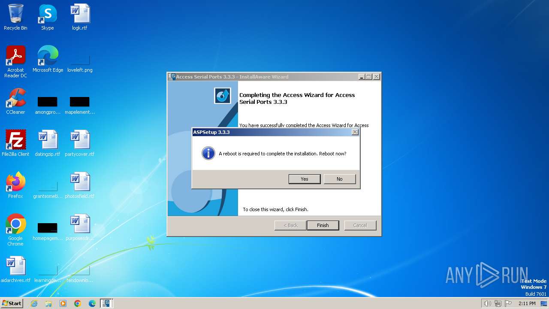Click the Access Serial Ports wizard logo
This screenshot has height=309, width=549.
223,96
